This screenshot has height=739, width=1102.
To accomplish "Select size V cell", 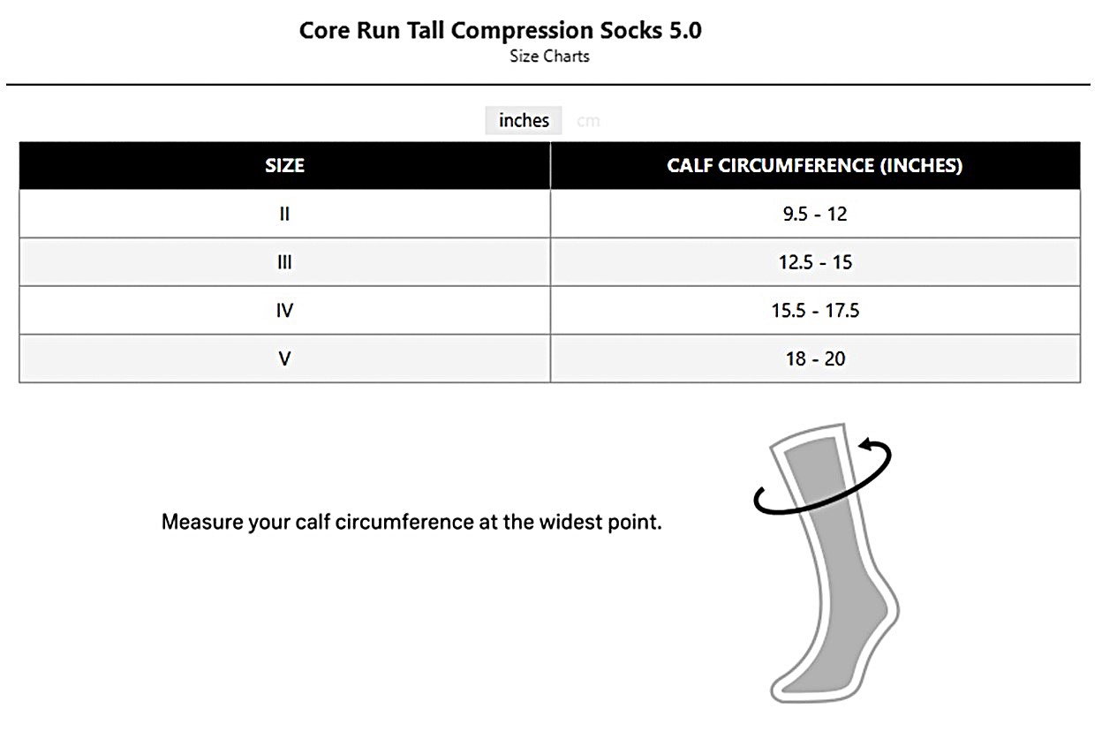I will click(284, 359).
